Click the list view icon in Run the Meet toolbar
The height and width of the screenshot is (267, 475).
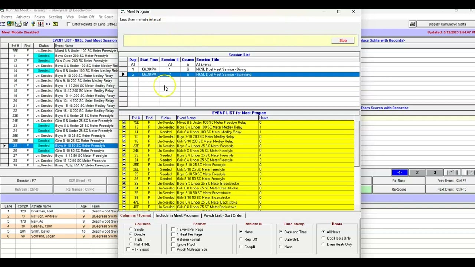pos(3,24)
